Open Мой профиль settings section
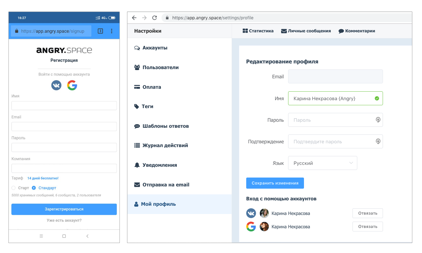Viewport: 422px width, 253px height. (180, 204)
